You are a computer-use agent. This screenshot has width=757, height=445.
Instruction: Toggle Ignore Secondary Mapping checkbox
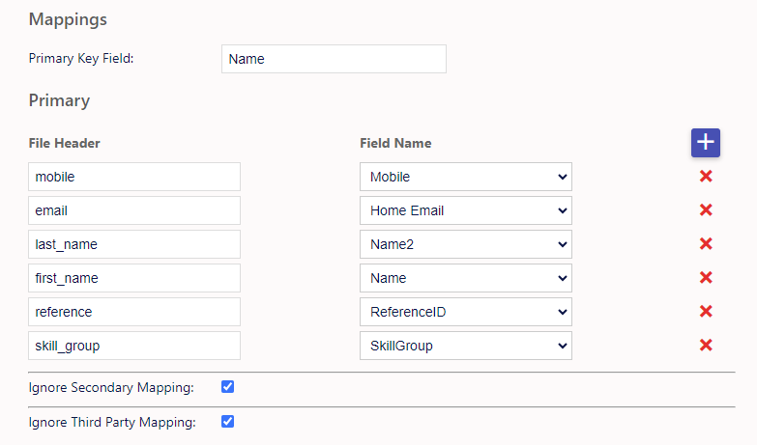(x=227, y=387)
